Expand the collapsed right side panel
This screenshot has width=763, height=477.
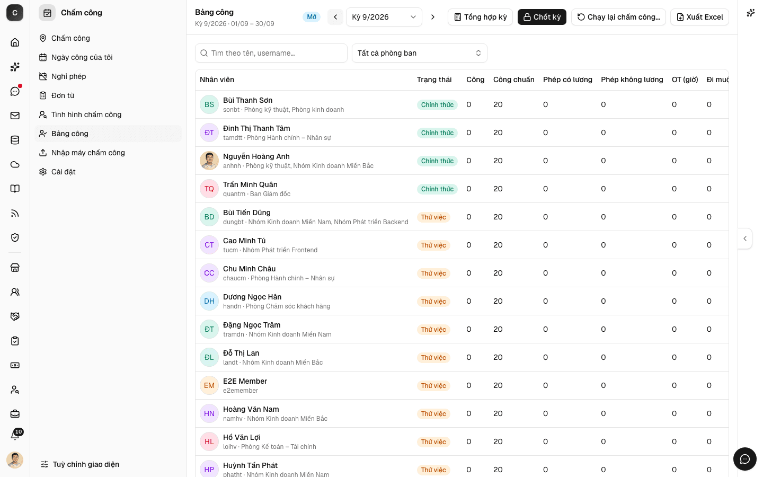coord(745,238)
